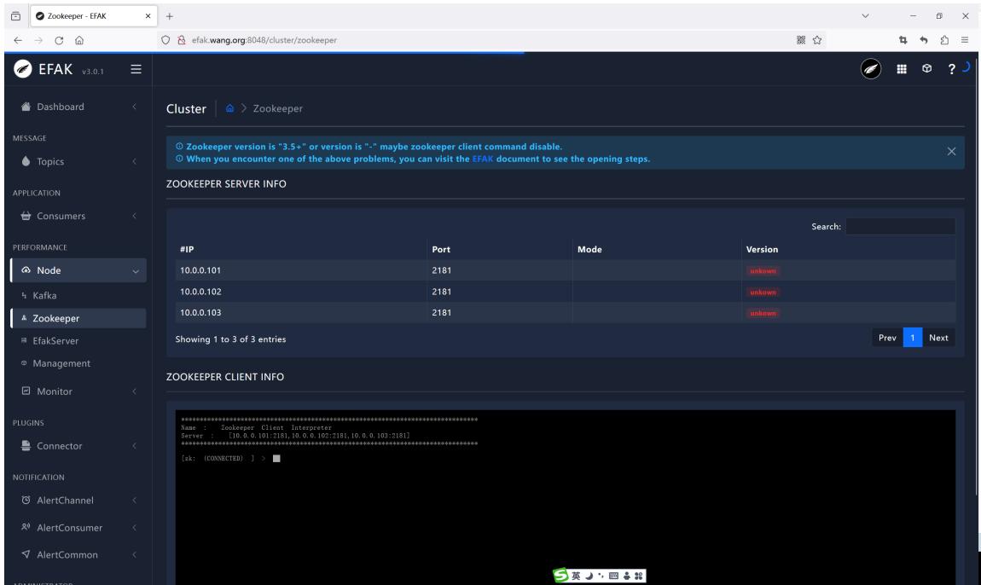981x585 pixels.
Task: Click the AlertChannel clock icon
Action: pos(26,500)
